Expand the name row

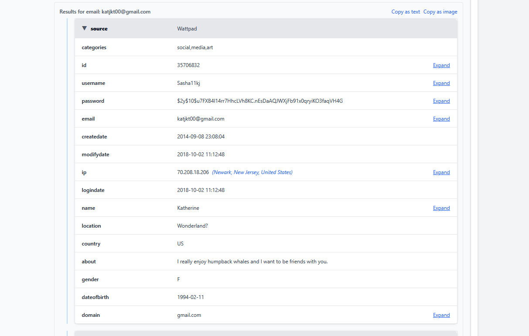[441, 208]
